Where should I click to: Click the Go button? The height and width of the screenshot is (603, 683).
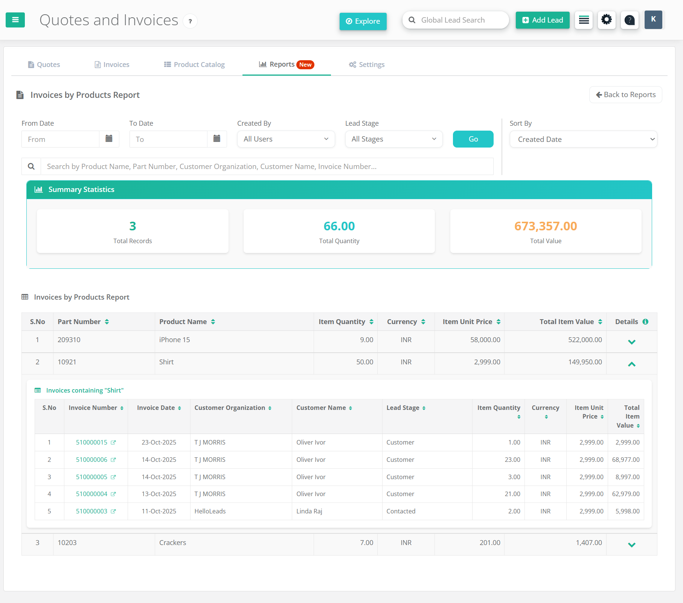(473, 139)
